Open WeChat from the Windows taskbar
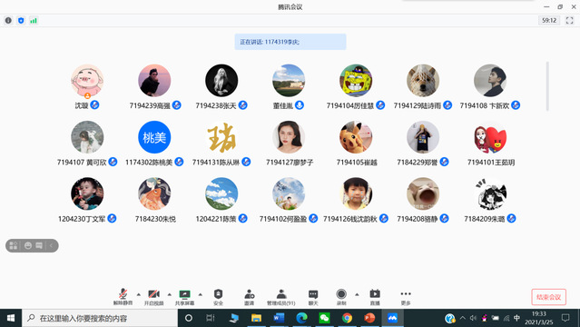This screenshot has height=327, width=580. click(x=324, y=318)
